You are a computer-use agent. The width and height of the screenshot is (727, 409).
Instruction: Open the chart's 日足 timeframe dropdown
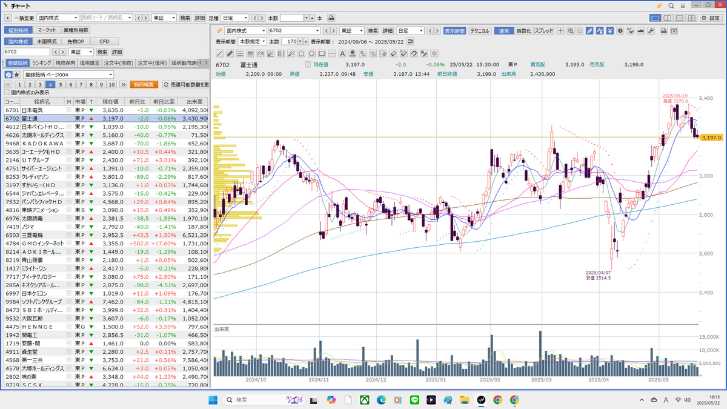(x=410, y=31)
